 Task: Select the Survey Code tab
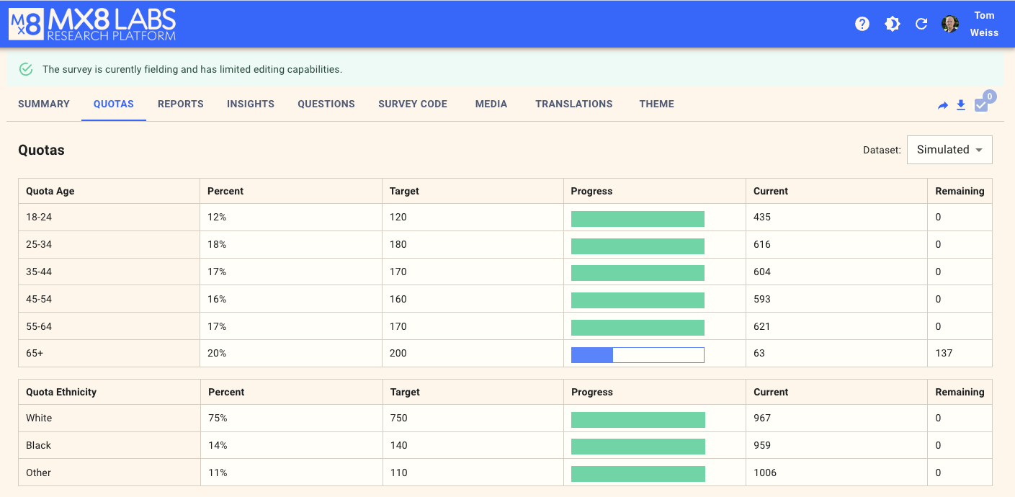pyautogui.click(x=413, y=104)
